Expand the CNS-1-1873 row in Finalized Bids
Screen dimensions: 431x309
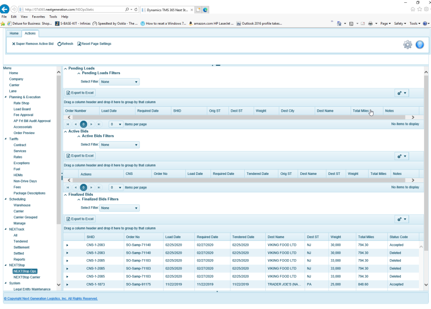pyautogui.click(x=68, y=284)
